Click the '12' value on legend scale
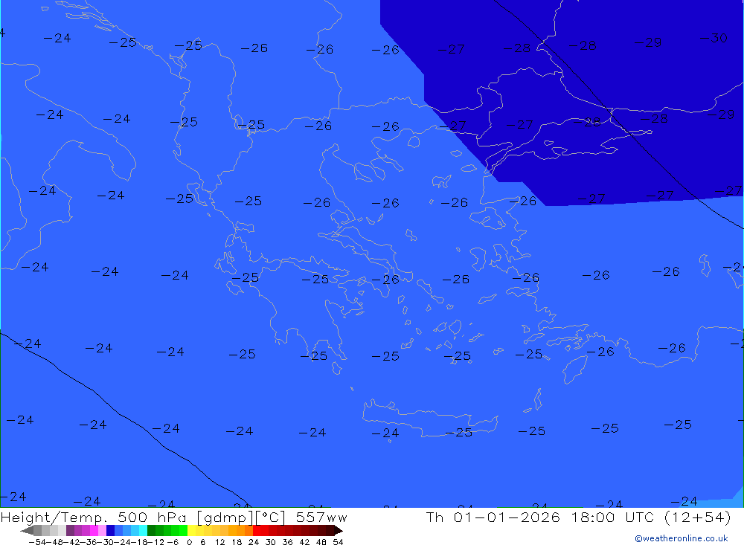The width and height of the screenshot is (744, 545). (220, 542)
